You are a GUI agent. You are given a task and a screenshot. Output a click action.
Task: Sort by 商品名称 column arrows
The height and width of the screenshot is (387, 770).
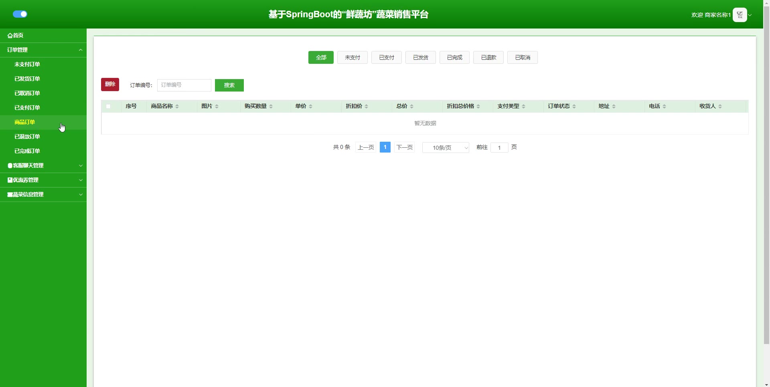tap(177, 106)
